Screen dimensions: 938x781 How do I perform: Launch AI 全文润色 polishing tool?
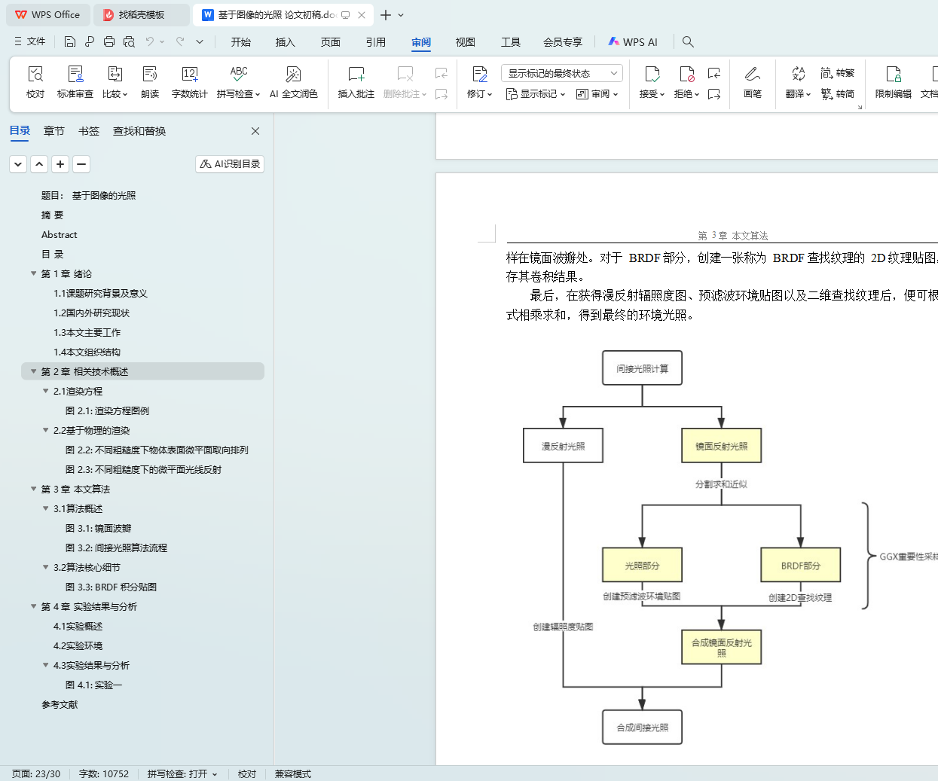pos(294,82)
